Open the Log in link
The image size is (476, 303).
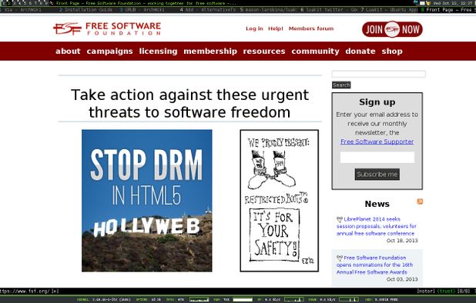tap(254, 28)
